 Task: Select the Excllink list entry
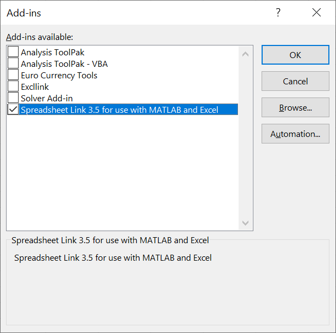coord(35,87)
